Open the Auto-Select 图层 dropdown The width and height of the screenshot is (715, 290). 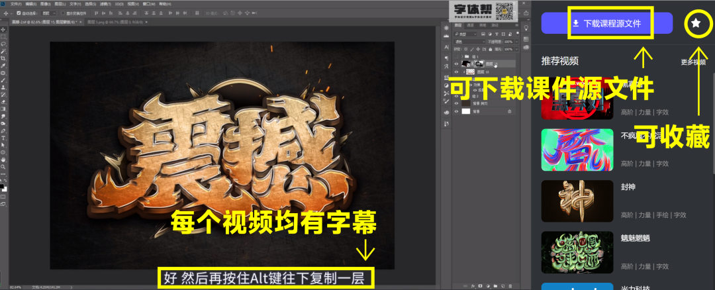[x=48, y=13]
